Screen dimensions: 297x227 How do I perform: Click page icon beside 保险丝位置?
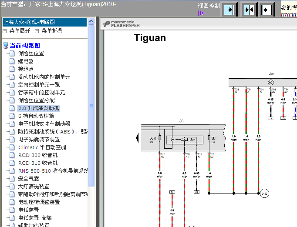pos(12,53)
